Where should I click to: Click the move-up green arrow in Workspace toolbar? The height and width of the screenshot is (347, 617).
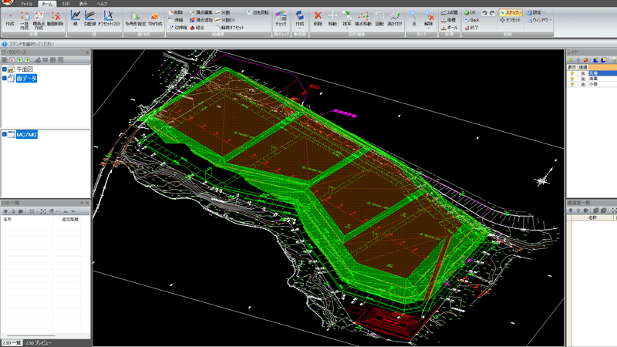tap(20, 60)
